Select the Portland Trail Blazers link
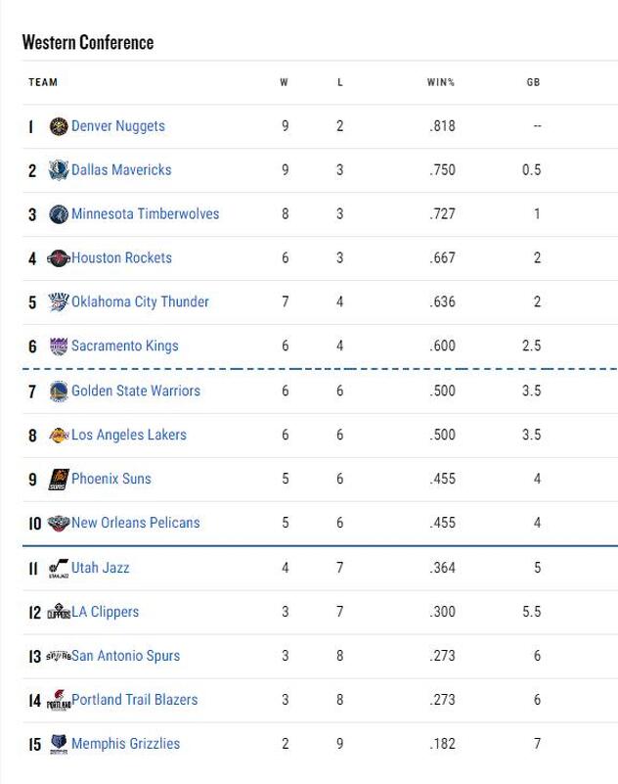618x784 pixels. 135,700
